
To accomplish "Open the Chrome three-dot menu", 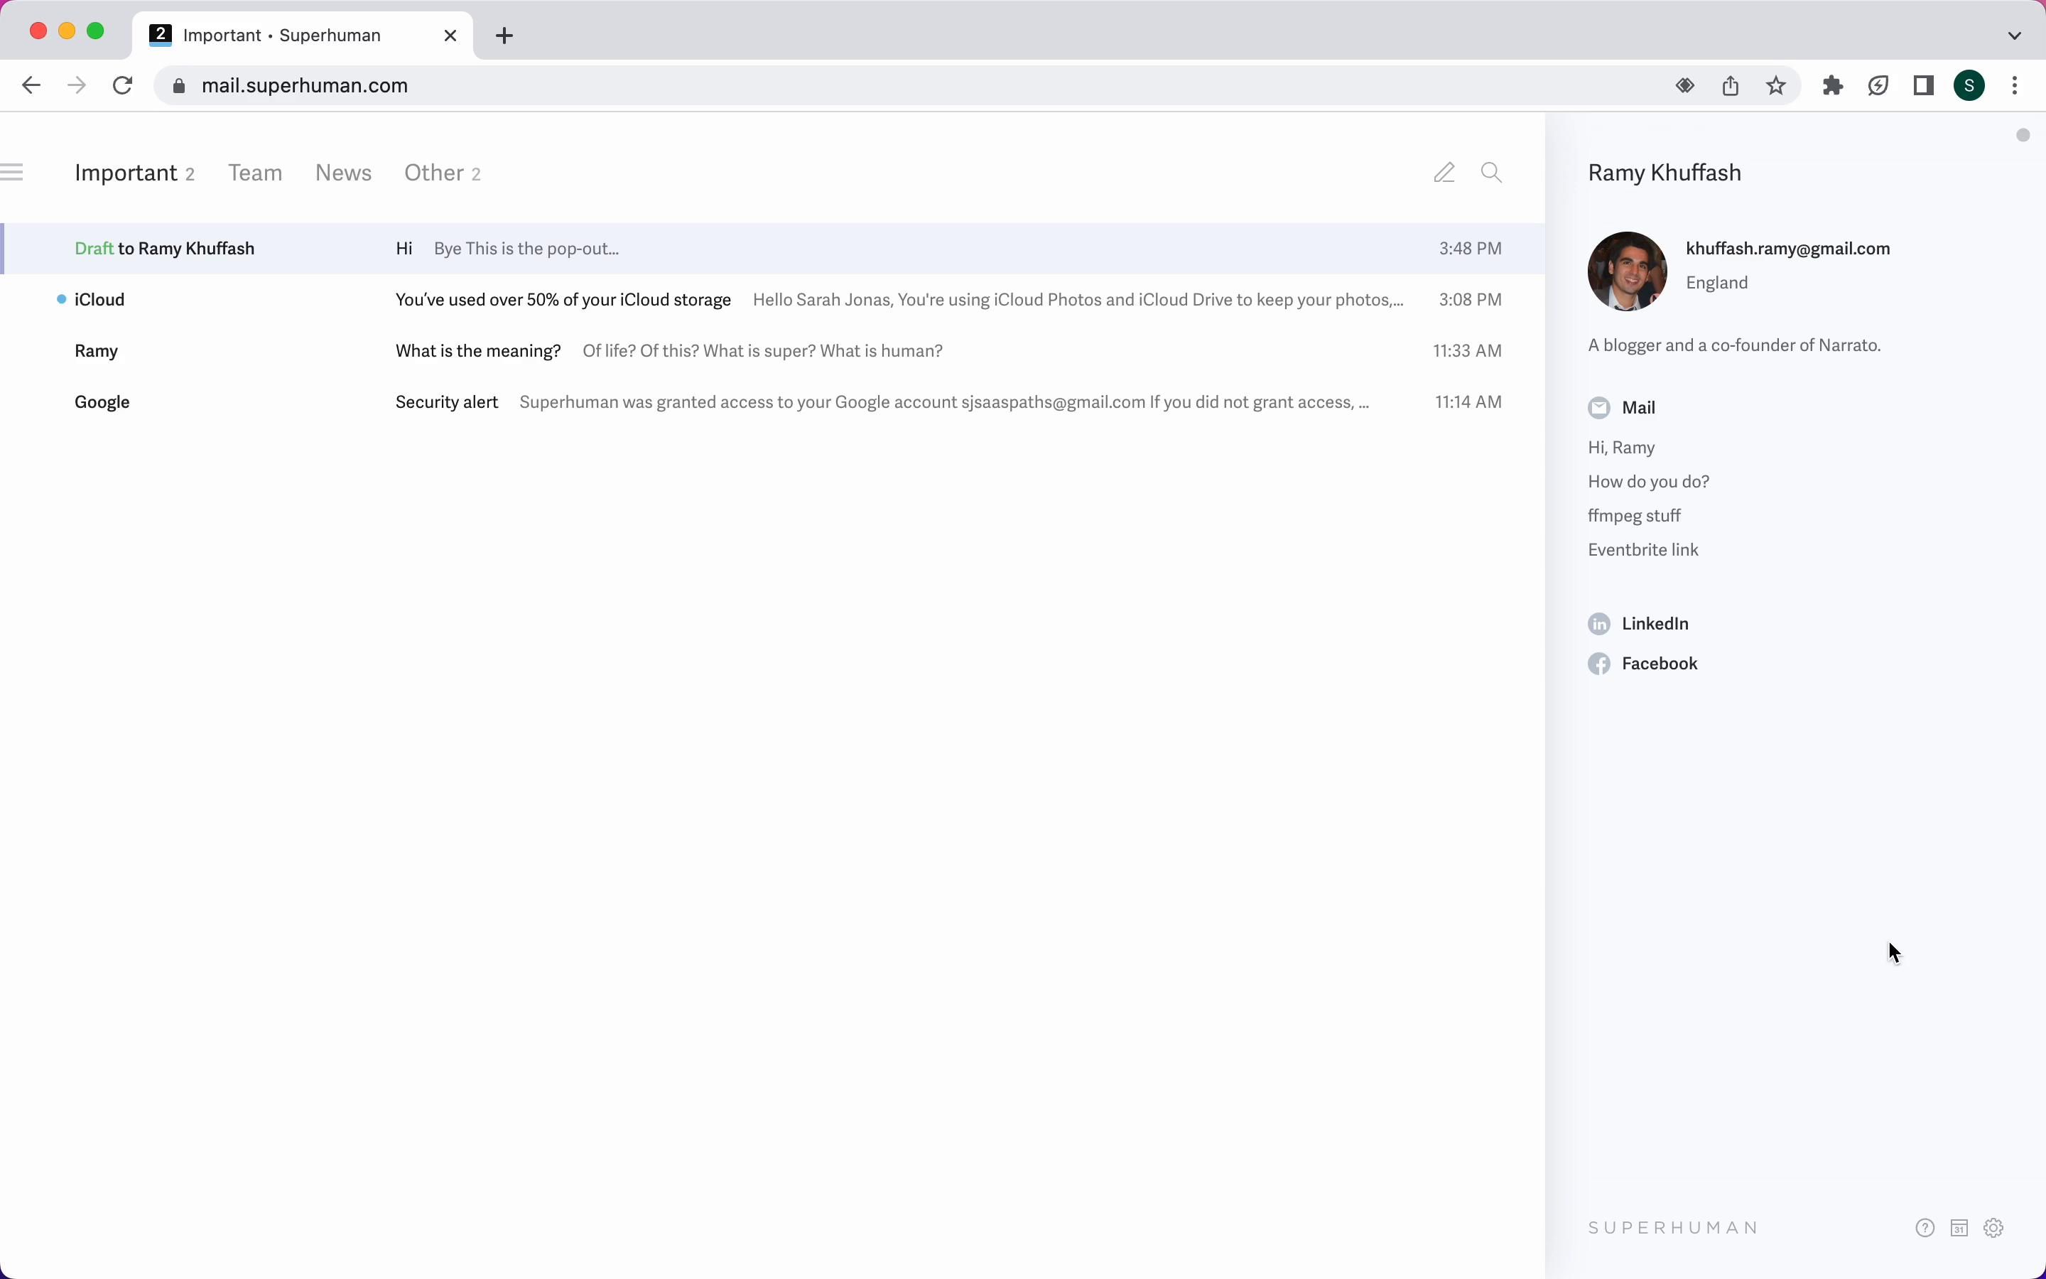I will pos(2015,85).
